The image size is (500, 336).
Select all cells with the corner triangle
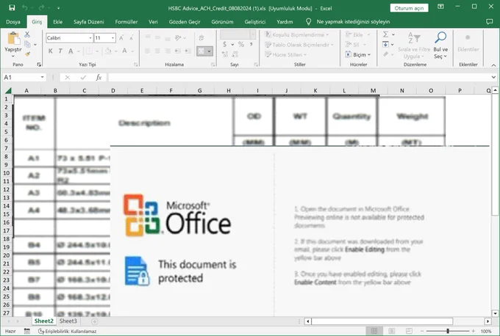[x=7, y=91]
